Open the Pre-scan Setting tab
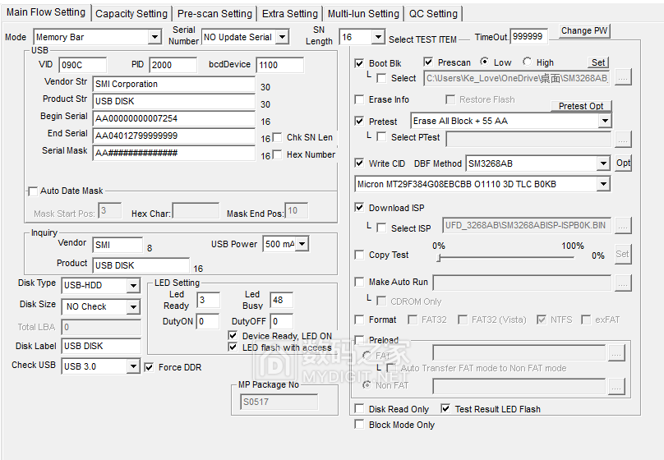This screenshot has height=460, width=664. point(214,13)
